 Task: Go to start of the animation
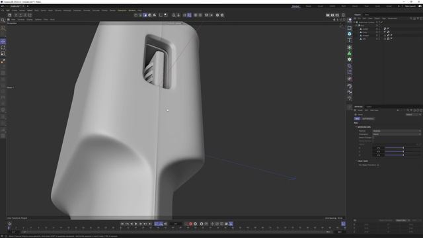[x=122, y=223]
